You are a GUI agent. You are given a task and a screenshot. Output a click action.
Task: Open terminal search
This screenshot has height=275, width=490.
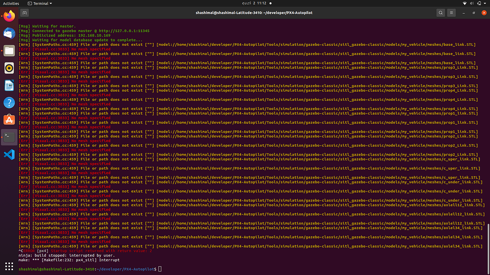click(x=440, y=13)
